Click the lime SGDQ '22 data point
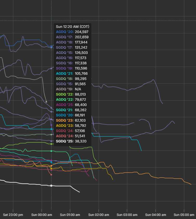 click(x=51, y=144)
